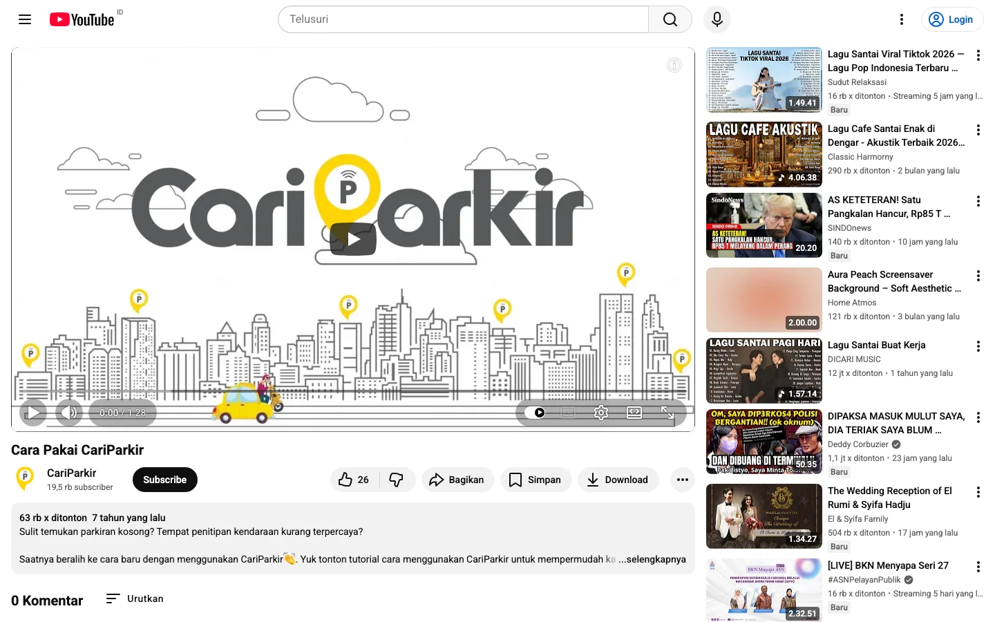Click the Login button
The width and height of the screenshot is (995, 622).
click(951, 19)
